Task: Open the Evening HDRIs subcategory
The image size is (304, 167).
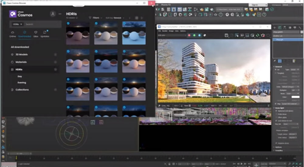Action: pos(22,82)
